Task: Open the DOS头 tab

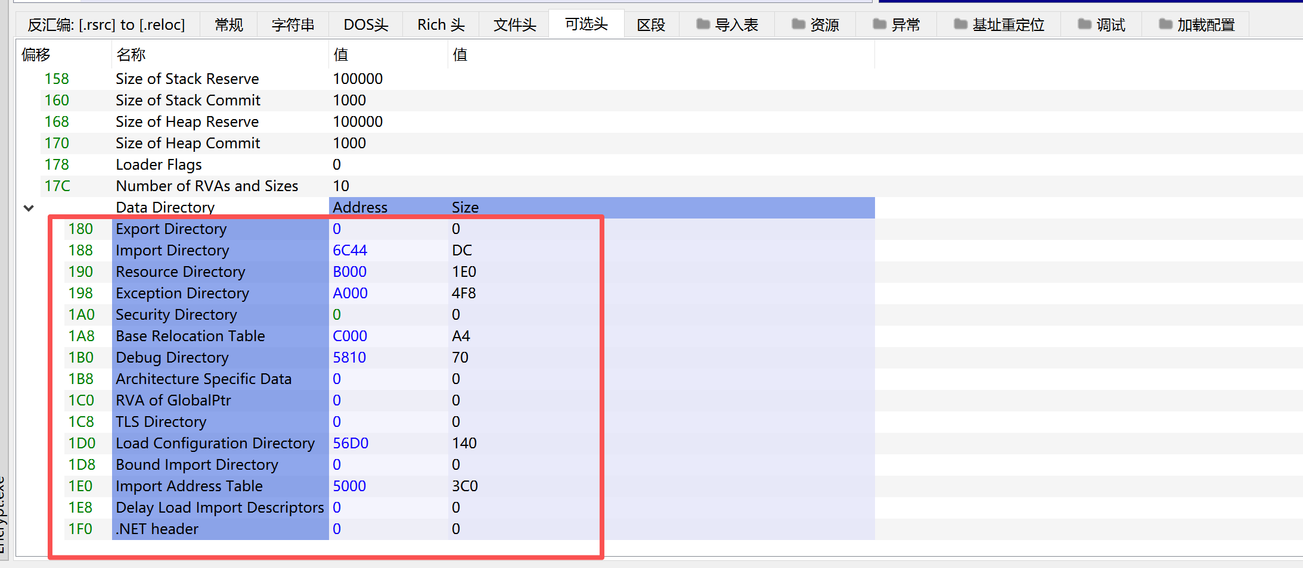Action: [365, 25]
